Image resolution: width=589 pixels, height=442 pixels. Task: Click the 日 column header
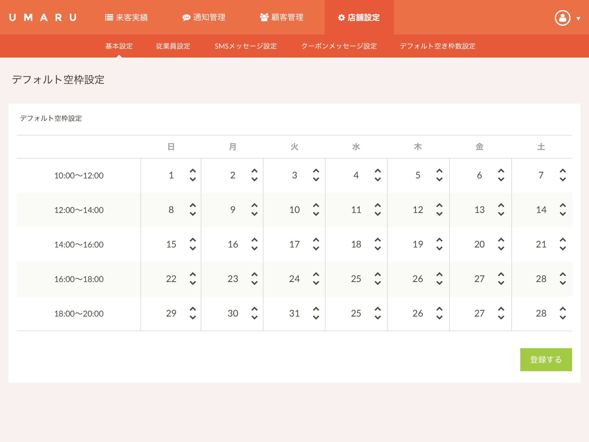click(x=171, y=147)
